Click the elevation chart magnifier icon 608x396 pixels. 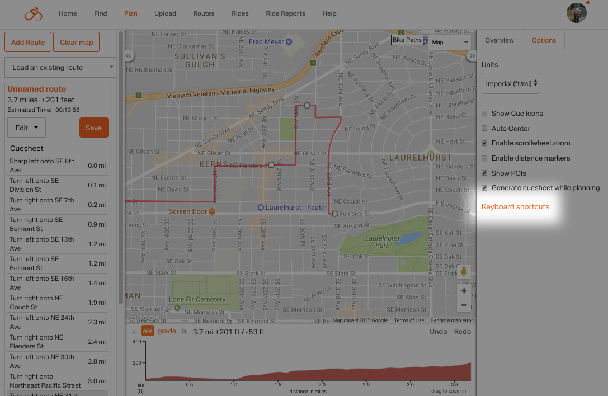point(184,332)
